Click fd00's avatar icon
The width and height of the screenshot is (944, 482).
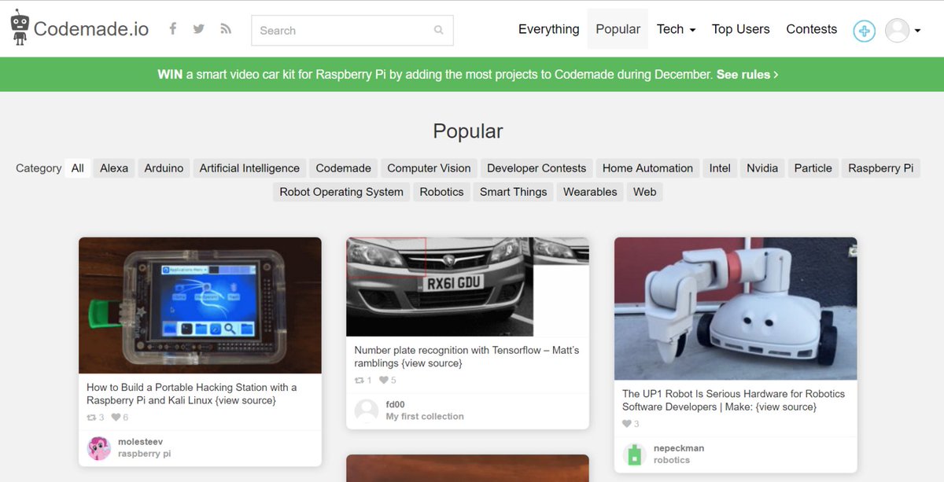[x=366, y=410]
